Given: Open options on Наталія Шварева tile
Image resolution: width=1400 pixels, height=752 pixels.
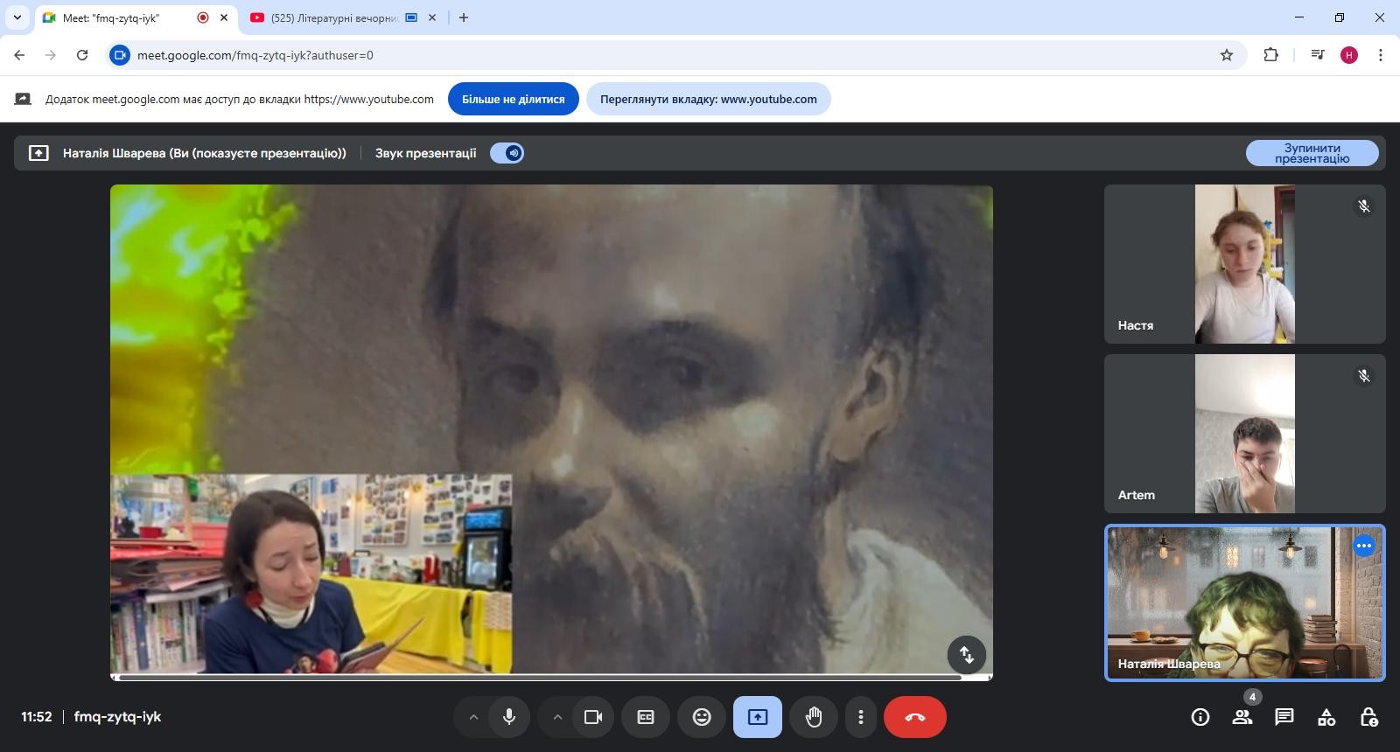Looking at the screenshot, I should click(x=1364, y=546).
